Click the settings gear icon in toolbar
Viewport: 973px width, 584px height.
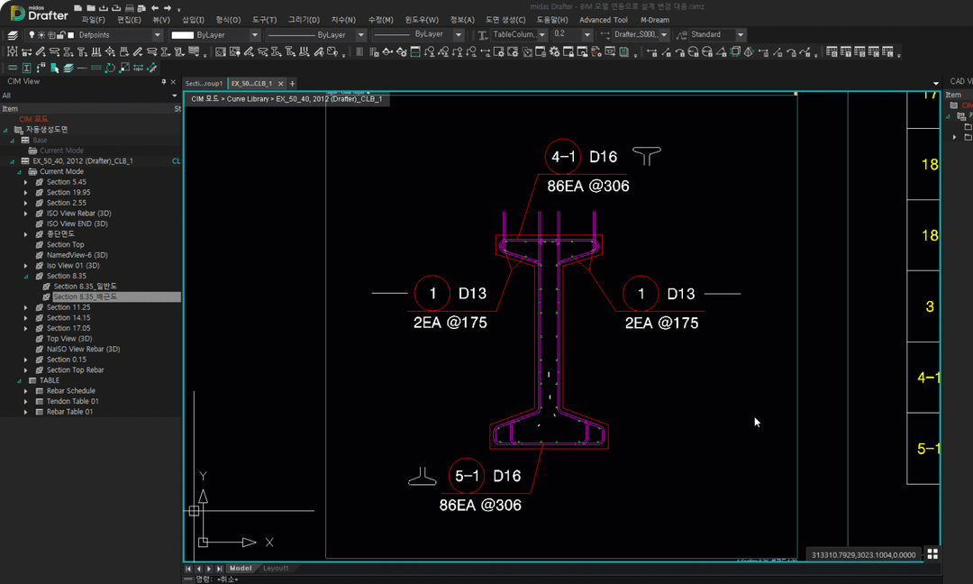(x=554, y=52)
